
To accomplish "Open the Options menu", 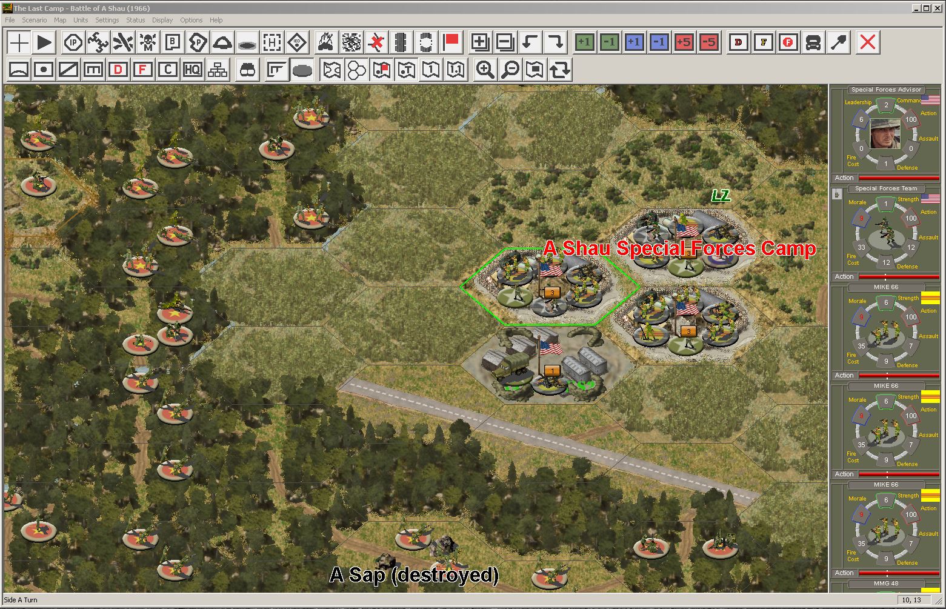I will point(192,20).
